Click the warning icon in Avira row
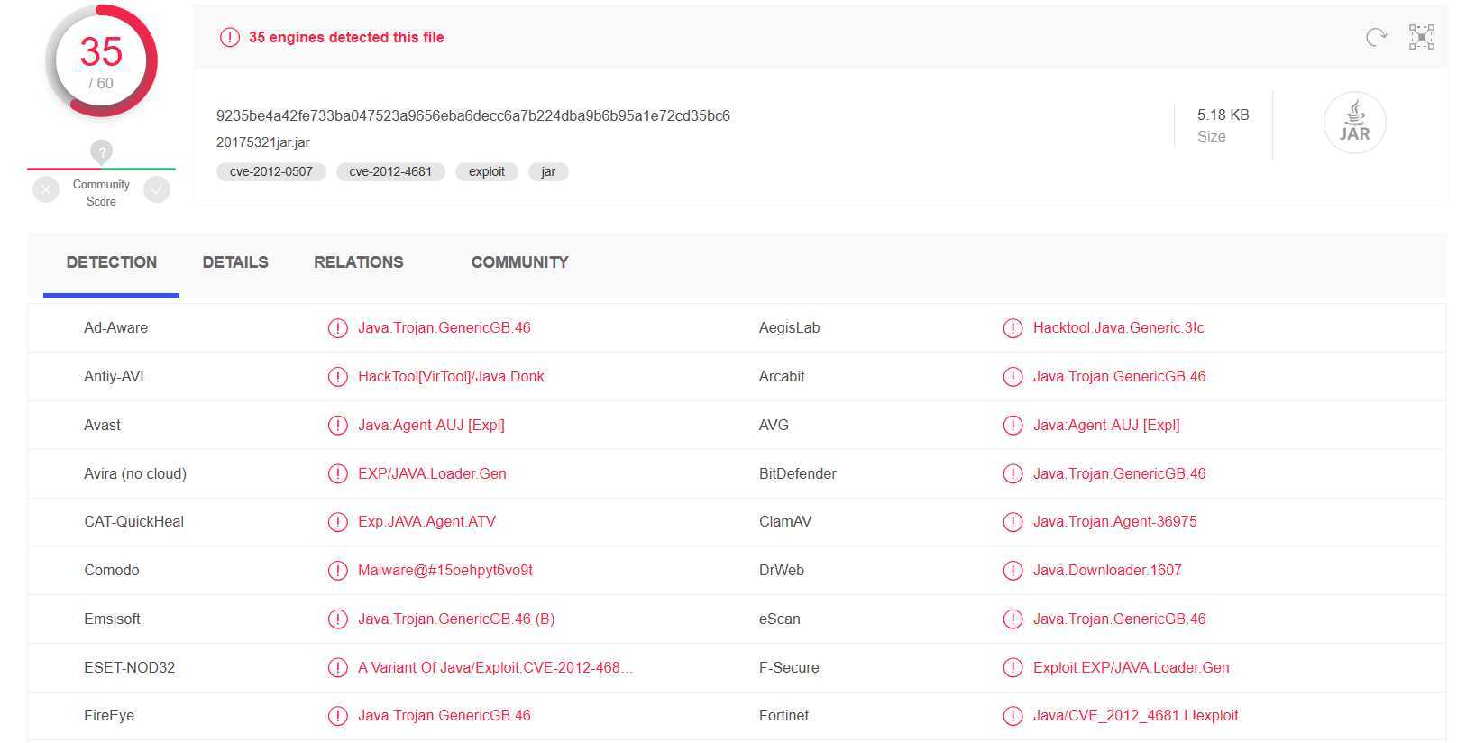The image size is (1457, 743). coord(337,474)
